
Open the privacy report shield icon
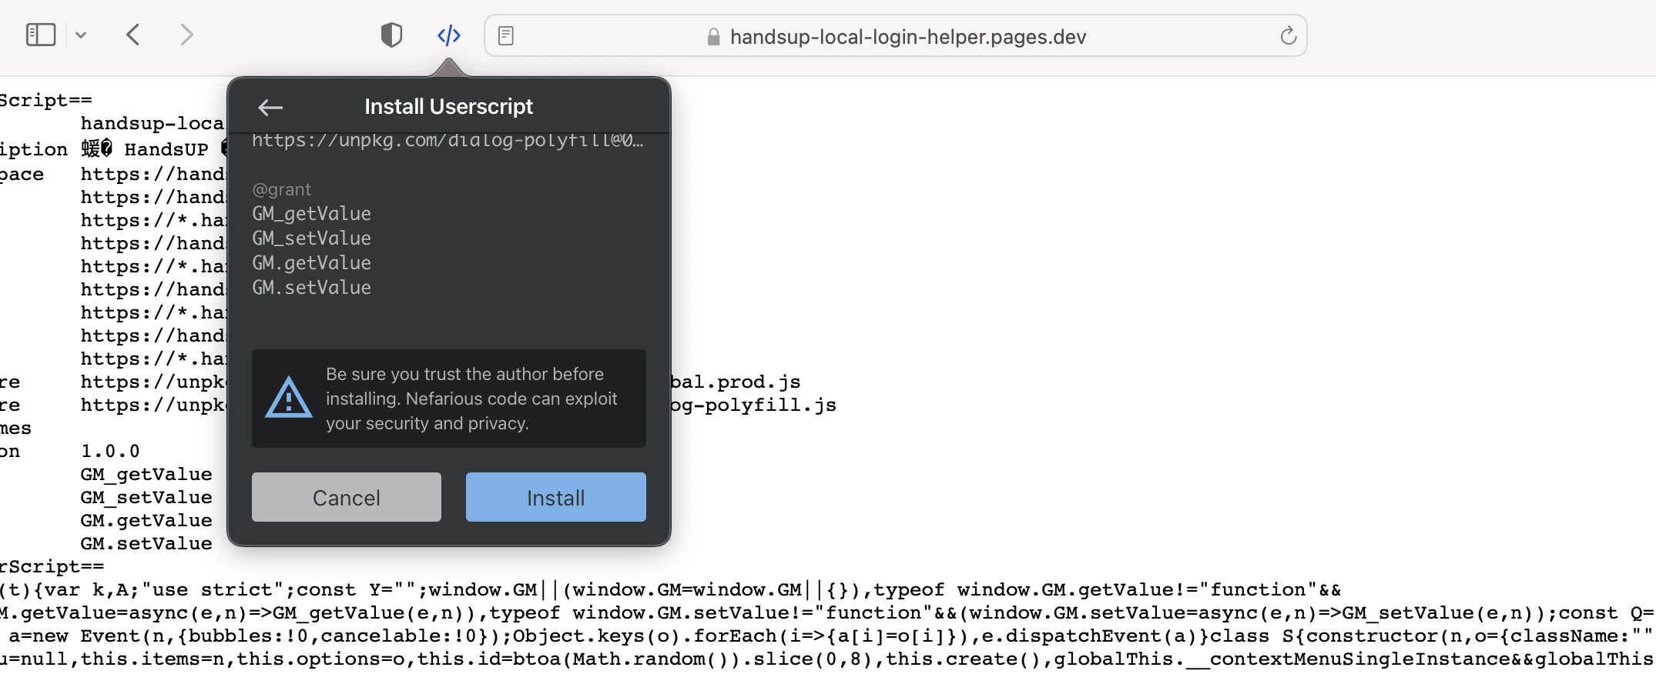pos(391,35)
